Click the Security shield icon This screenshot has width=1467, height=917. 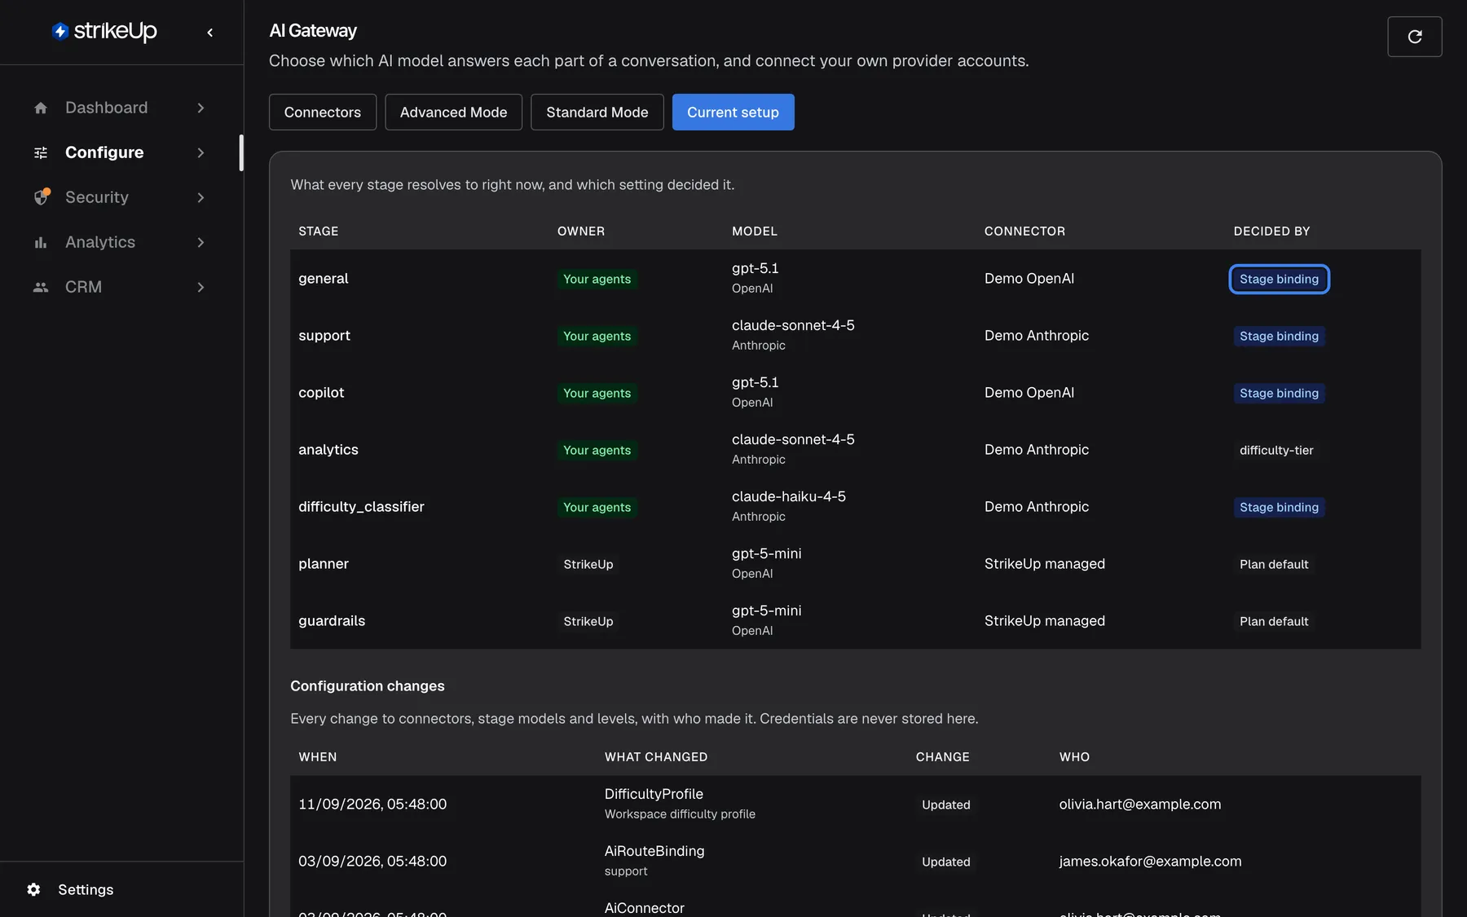click(x=42, y=197)
